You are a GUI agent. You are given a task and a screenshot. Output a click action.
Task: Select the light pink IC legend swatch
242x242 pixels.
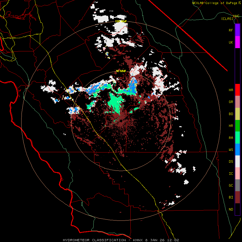pos(237,173)
